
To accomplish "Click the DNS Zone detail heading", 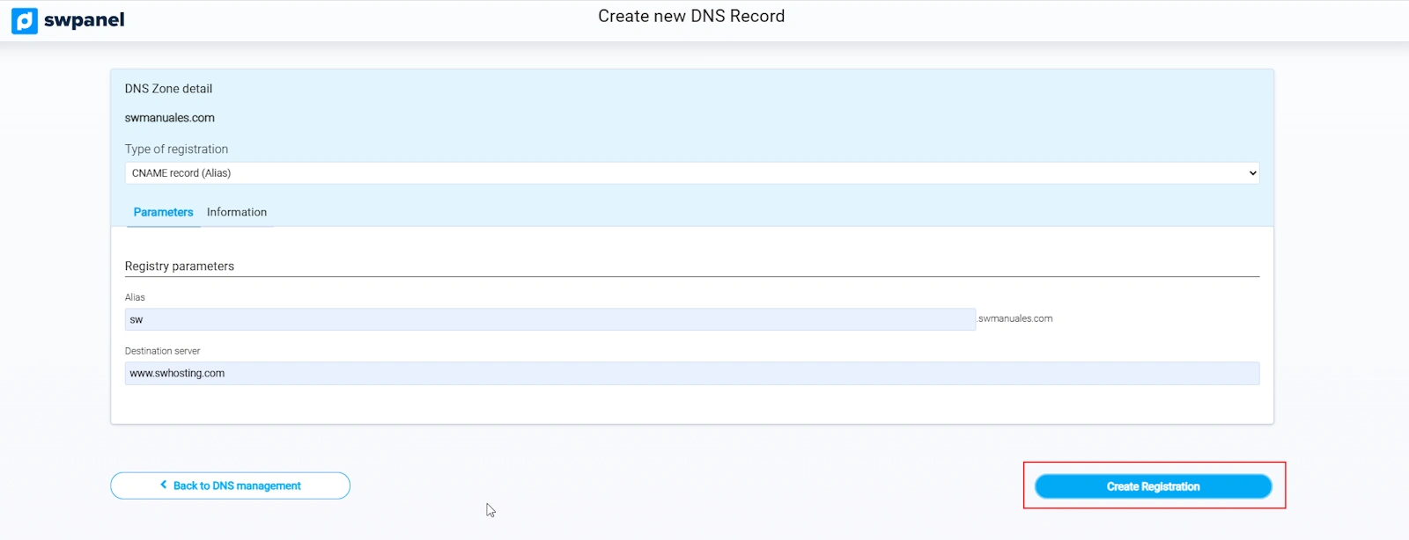I will click(168, 89).
